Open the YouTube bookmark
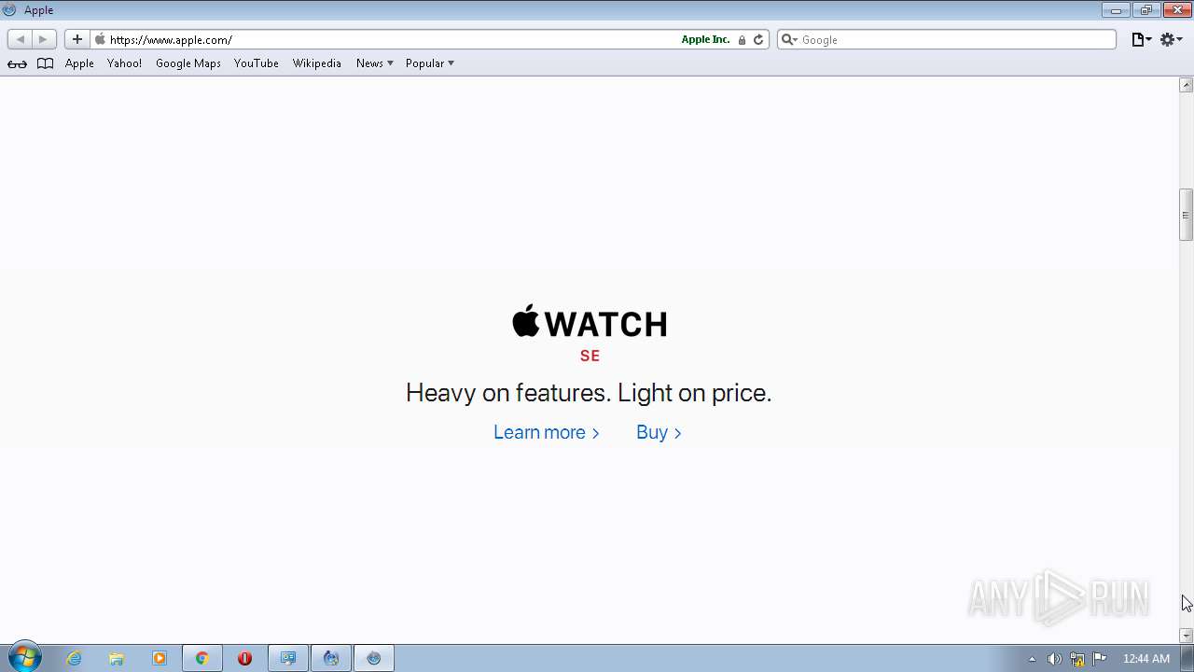 (x=257, y=63)
